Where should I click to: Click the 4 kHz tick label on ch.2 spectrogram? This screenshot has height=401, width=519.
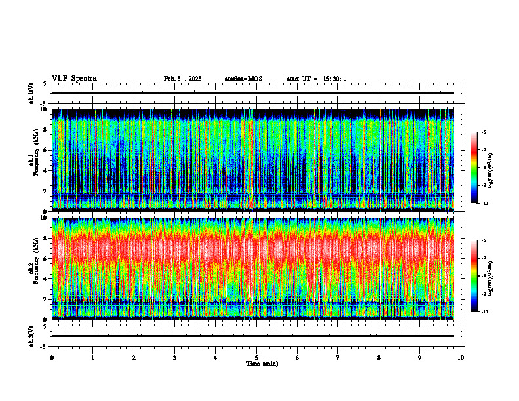(x=46, y=279)
